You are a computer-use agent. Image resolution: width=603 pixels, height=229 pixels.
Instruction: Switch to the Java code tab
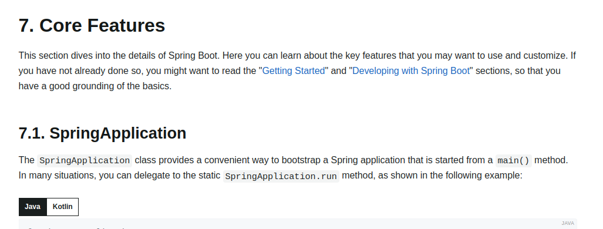pyautogui.click(x=33, y=207)
